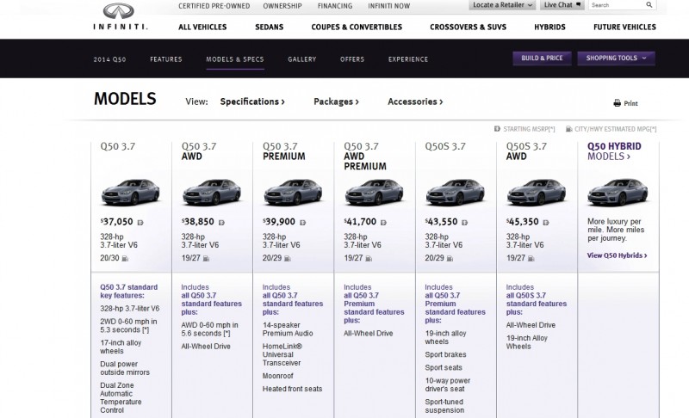
Task: Click the 'Moonroof' feature text
Action: [x=277, y=377]
